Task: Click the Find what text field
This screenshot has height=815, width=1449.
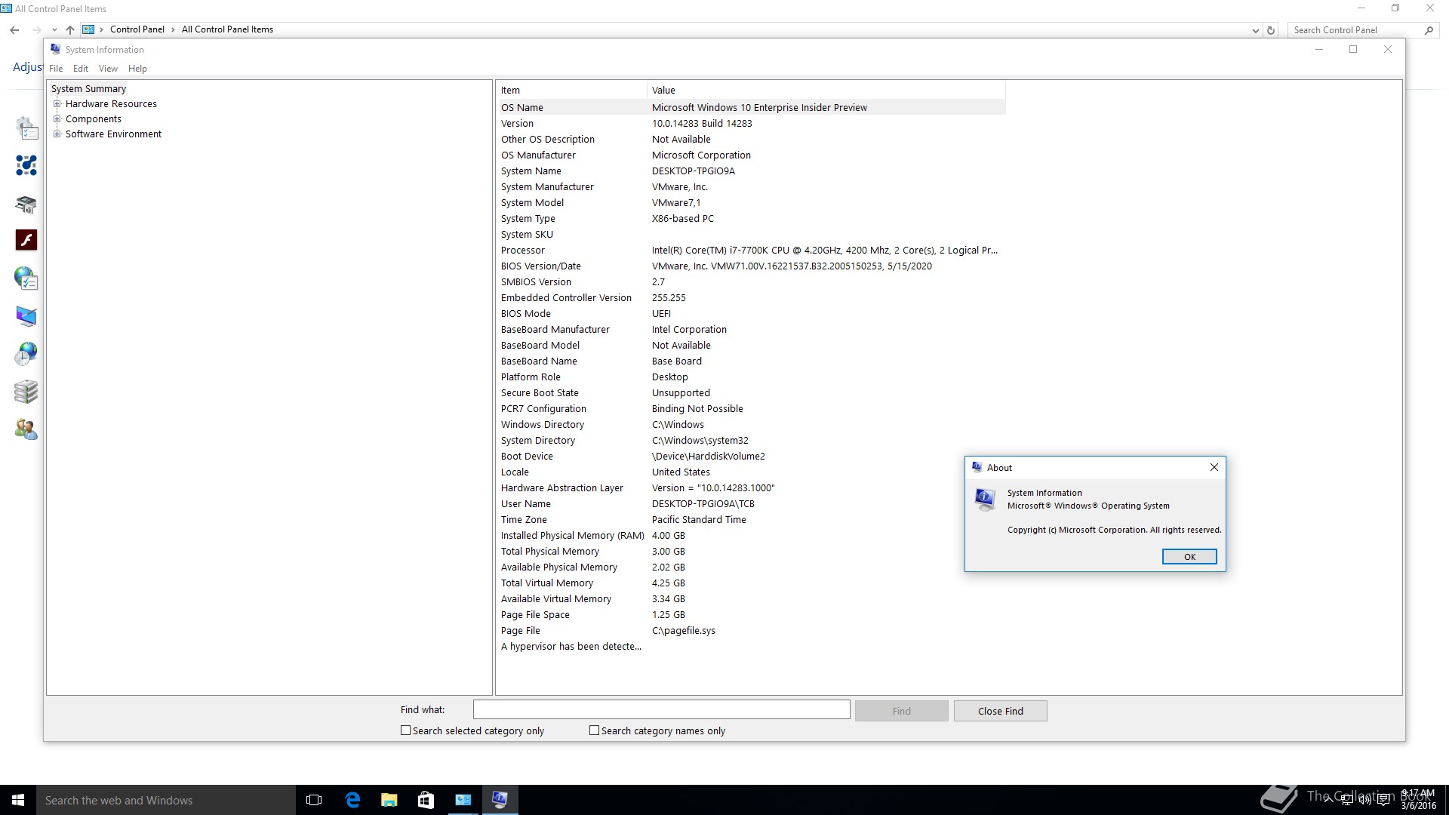Action: point(661,709)
